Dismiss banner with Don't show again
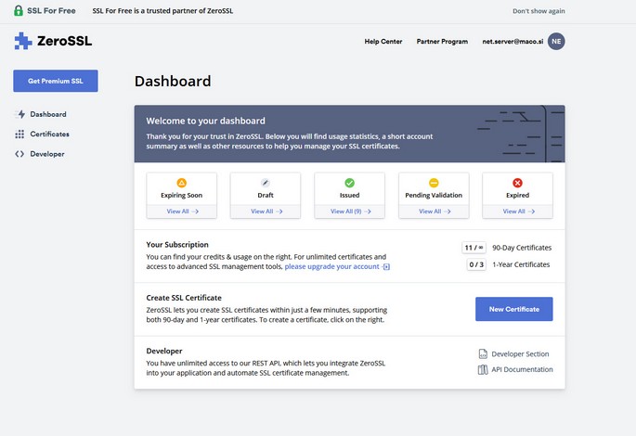The image size is (636, 436). pos(565,11)
